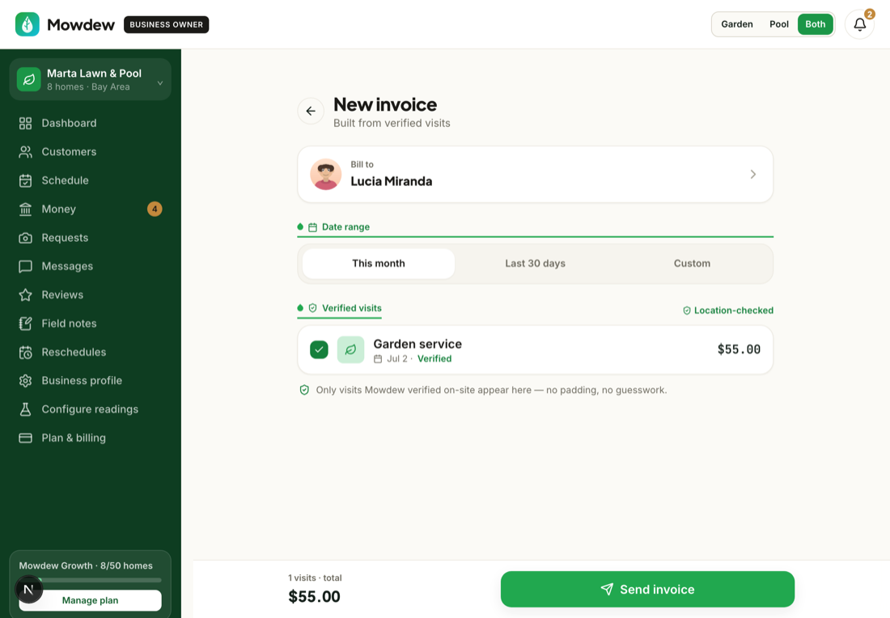Click the Date range calendar icon

click(x=313, y=227)
